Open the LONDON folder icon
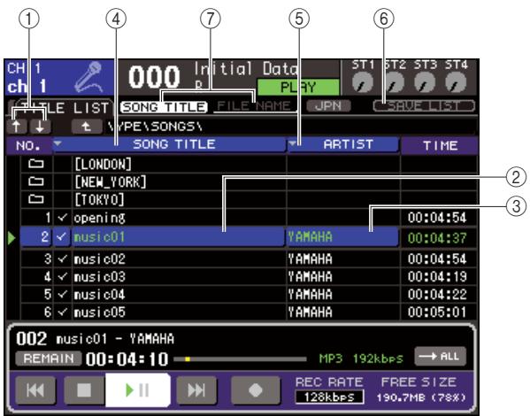The image size is (530, 416). coord(35,164)
